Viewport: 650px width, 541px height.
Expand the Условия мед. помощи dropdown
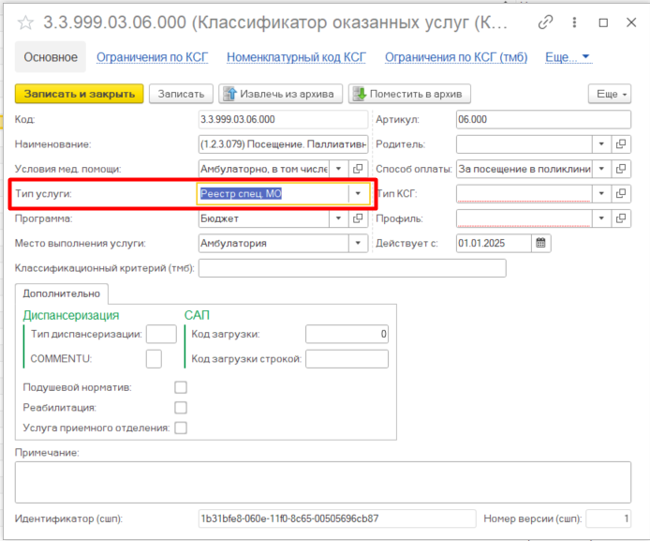pyautogui.click(x=339, y=169)
